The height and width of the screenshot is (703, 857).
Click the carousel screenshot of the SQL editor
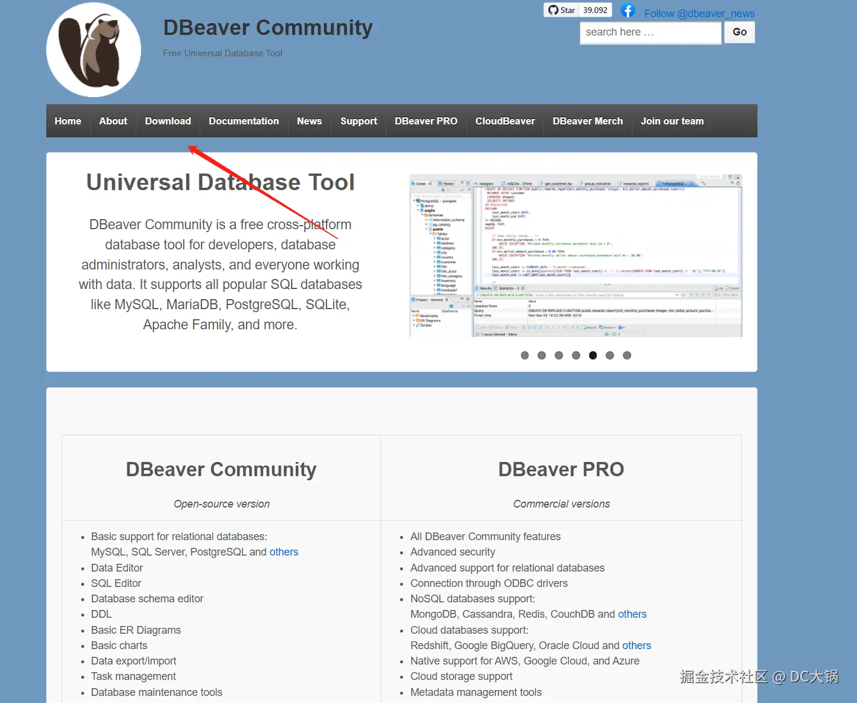[x=575, y=255]
